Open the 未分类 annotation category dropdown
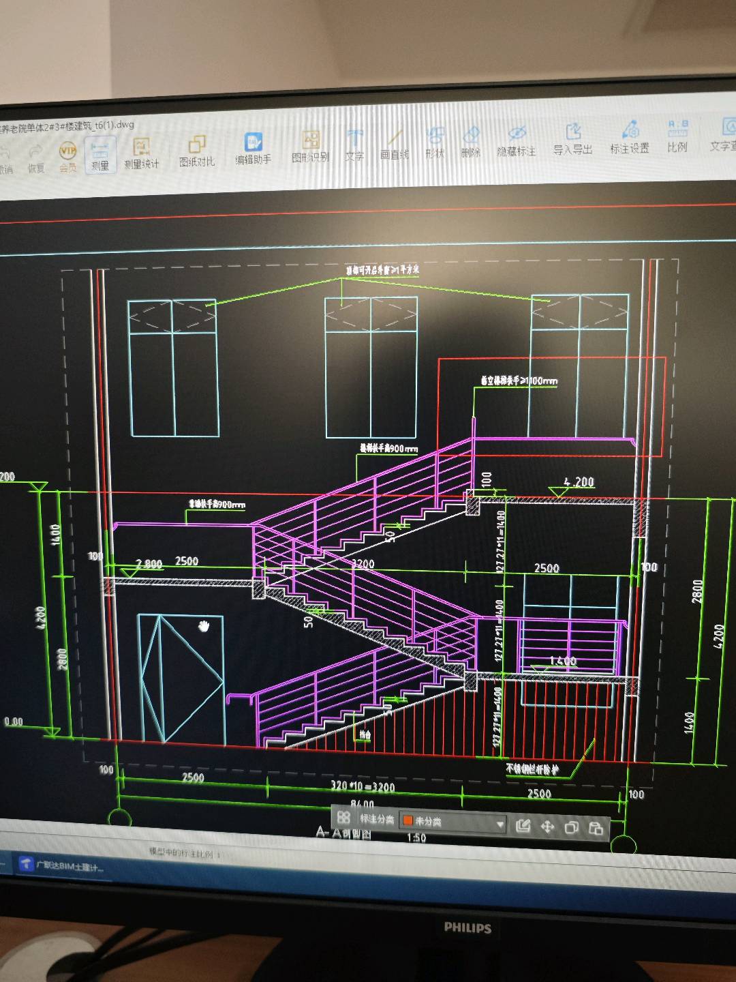The image size is (736, 982). pyautogui.click(x=453, y=822)
